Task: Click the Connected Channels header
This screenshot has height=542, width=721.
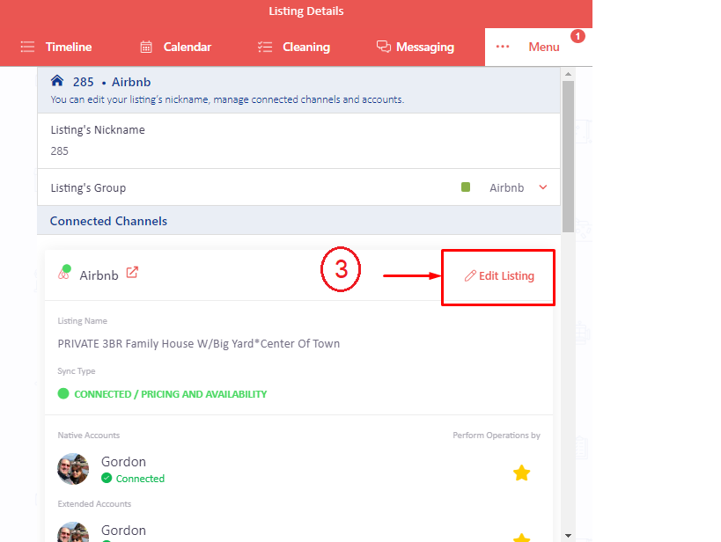Action: [x=108, y=221]
